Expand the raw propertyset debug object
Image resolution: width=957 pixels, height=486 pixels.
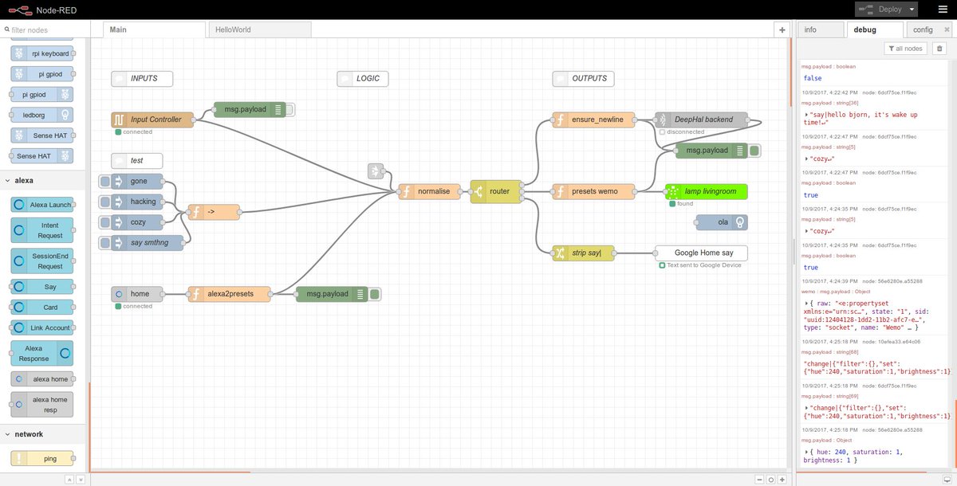pos(807,304)
